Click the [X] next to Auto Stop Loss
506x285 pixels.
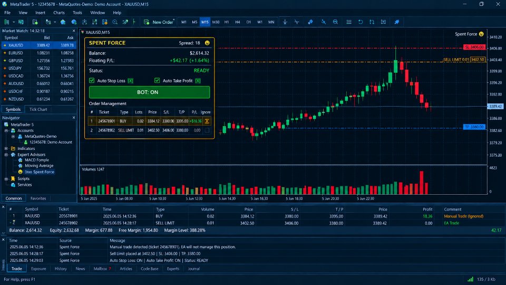click(x=130, y=81)
